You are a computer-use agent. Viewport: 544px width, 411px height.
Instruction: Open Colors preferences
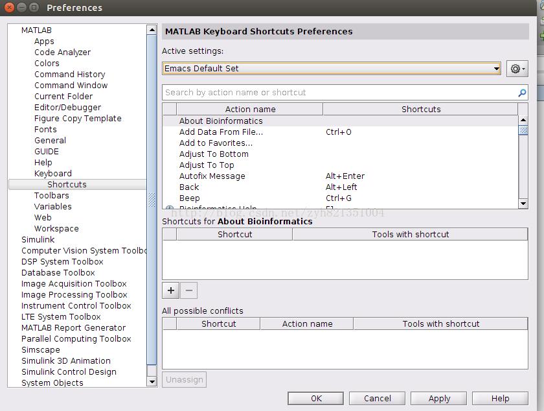pos(47,64)
